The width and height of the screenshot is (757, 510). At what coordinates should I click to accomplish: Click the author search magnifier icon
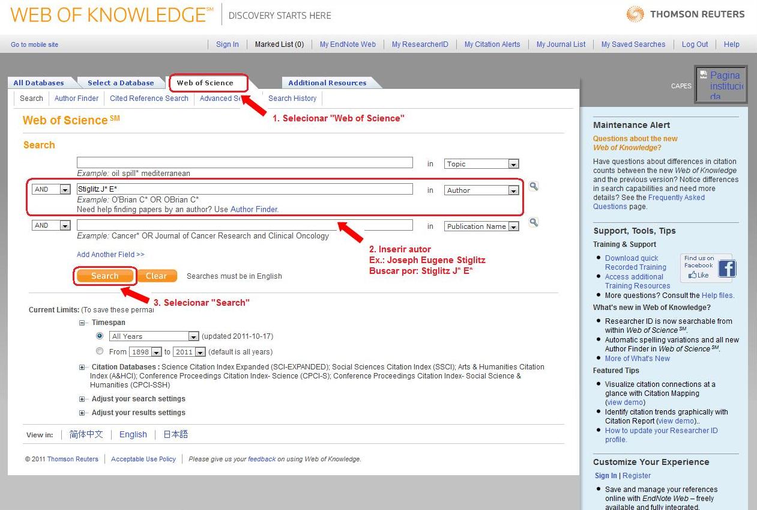pos(533,186)
